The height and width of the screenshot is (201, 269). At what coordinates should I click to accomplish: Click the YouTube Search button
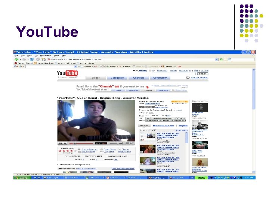tap(202, 74)
